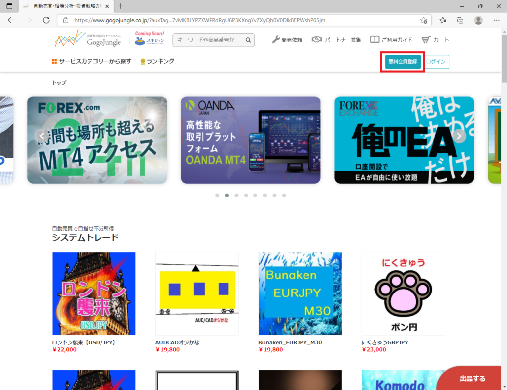Open the ランキング menu item
This screenshot has height=390, width=507.
[x=157, y=61]
